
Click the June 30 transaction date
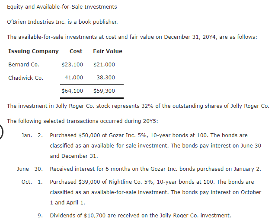click(x=30, y=169)
